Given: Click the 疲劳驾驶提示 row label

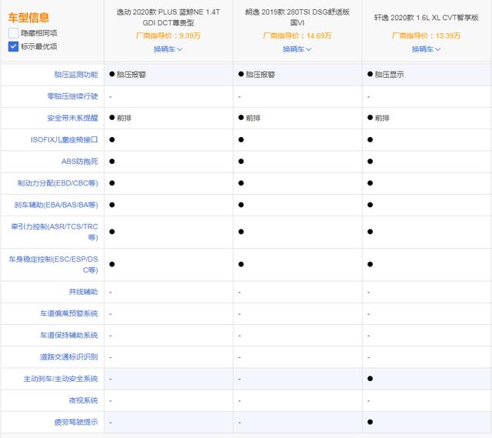Looking at the screenshot, I should tap(76, 423).
